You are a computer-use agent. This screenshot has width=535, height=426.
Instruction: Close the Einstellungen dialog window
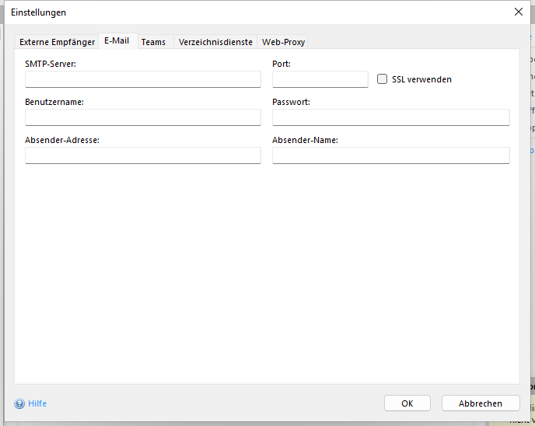pos(519,12)
